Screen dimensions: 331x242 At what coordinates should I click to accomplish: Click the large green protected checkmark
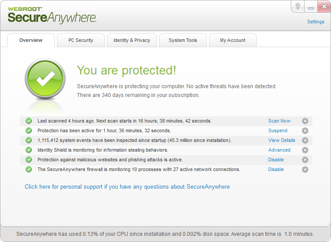tap(45, 78)
